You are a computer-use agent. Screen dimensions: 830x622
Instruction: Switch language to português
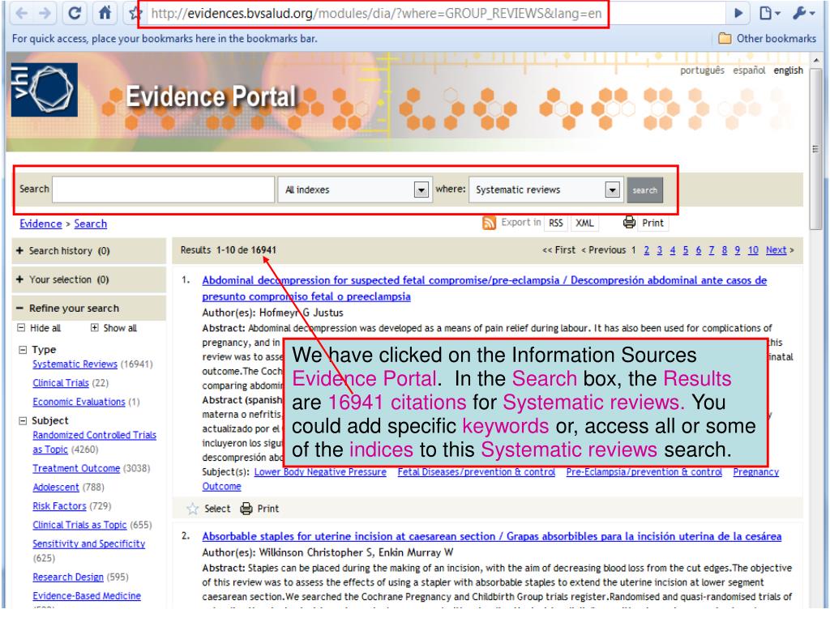click(x=702, y=70)
